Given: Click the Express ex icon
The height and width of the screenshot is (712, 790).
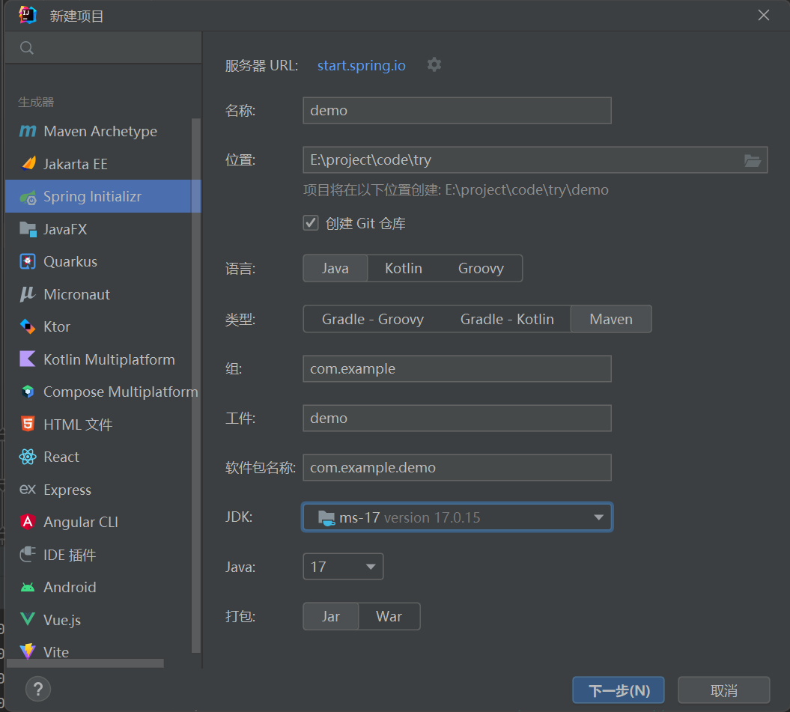Looking at the screenshot, I should click(28, 490).
